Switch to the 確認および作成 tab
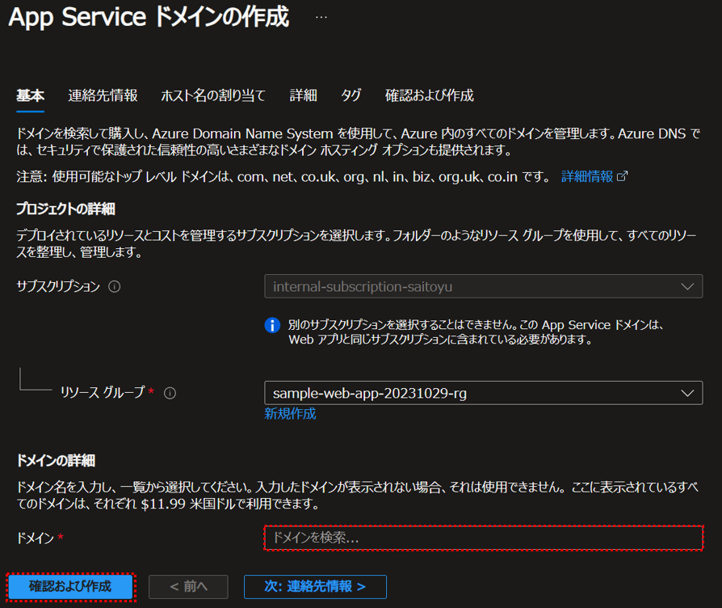The height and width of the screenshot is (608, 722). (429, 95)
